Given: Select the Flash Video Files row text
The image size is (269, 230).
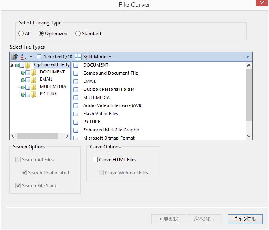Looking at the screenshot, I should [x=101, y=114].
